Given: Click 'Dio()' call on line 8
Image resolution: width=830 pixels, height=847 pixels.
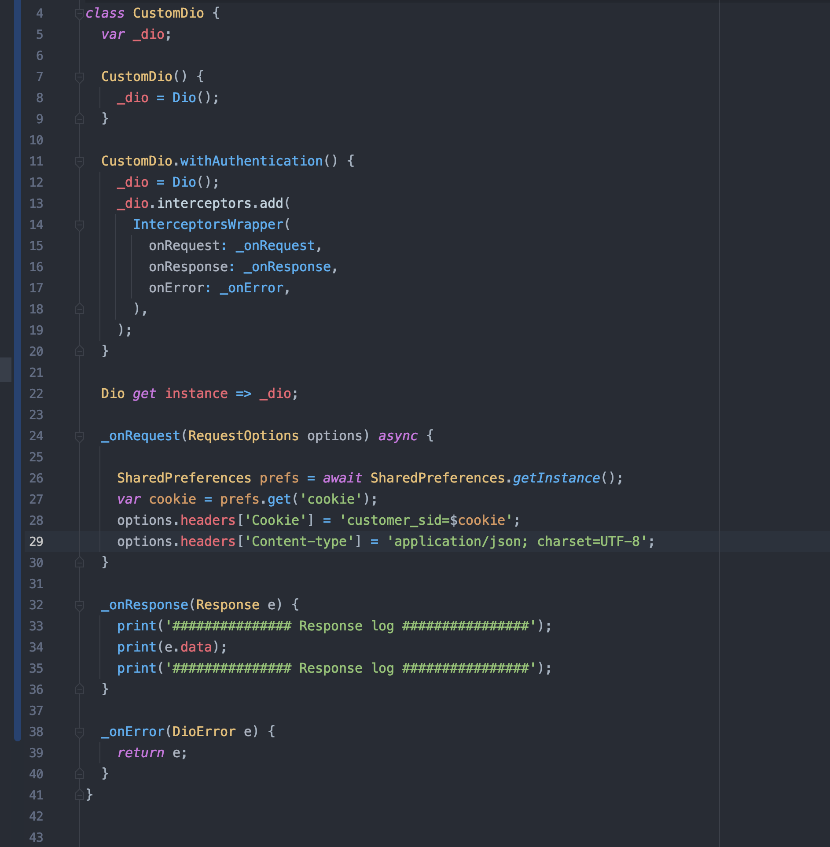Looking at the screenshot, I should click(192, 98).
